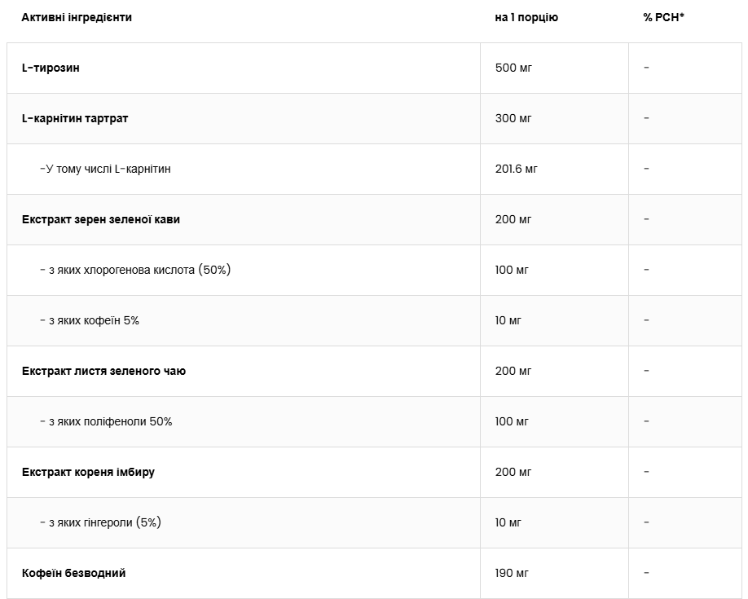Click the 500 мг dosage value
The height and width of the screenshot is (599, 748).
(x=513, y=68)
